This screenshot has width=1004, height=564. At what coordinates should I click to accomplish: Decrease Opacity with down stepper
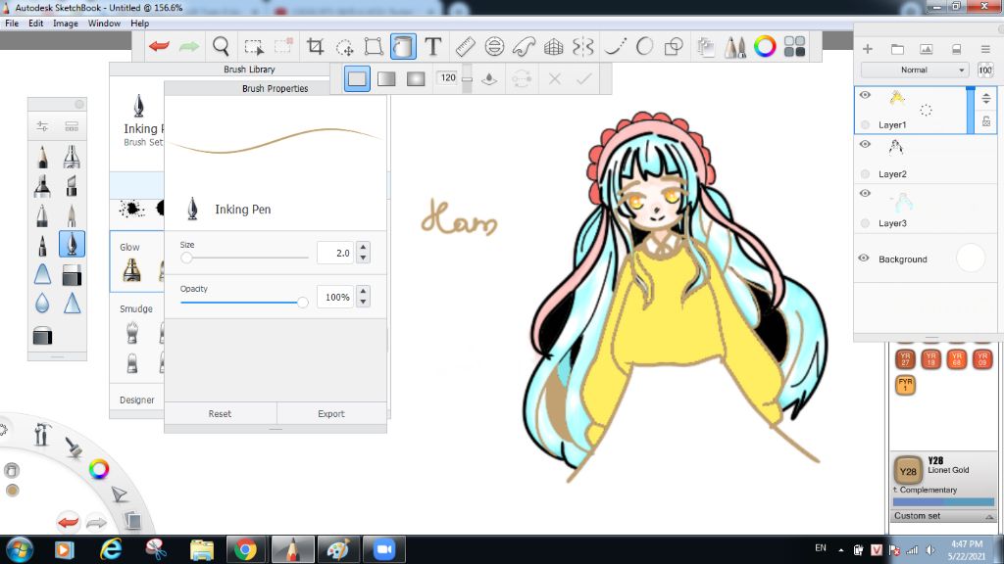click(x=363, y=302)
